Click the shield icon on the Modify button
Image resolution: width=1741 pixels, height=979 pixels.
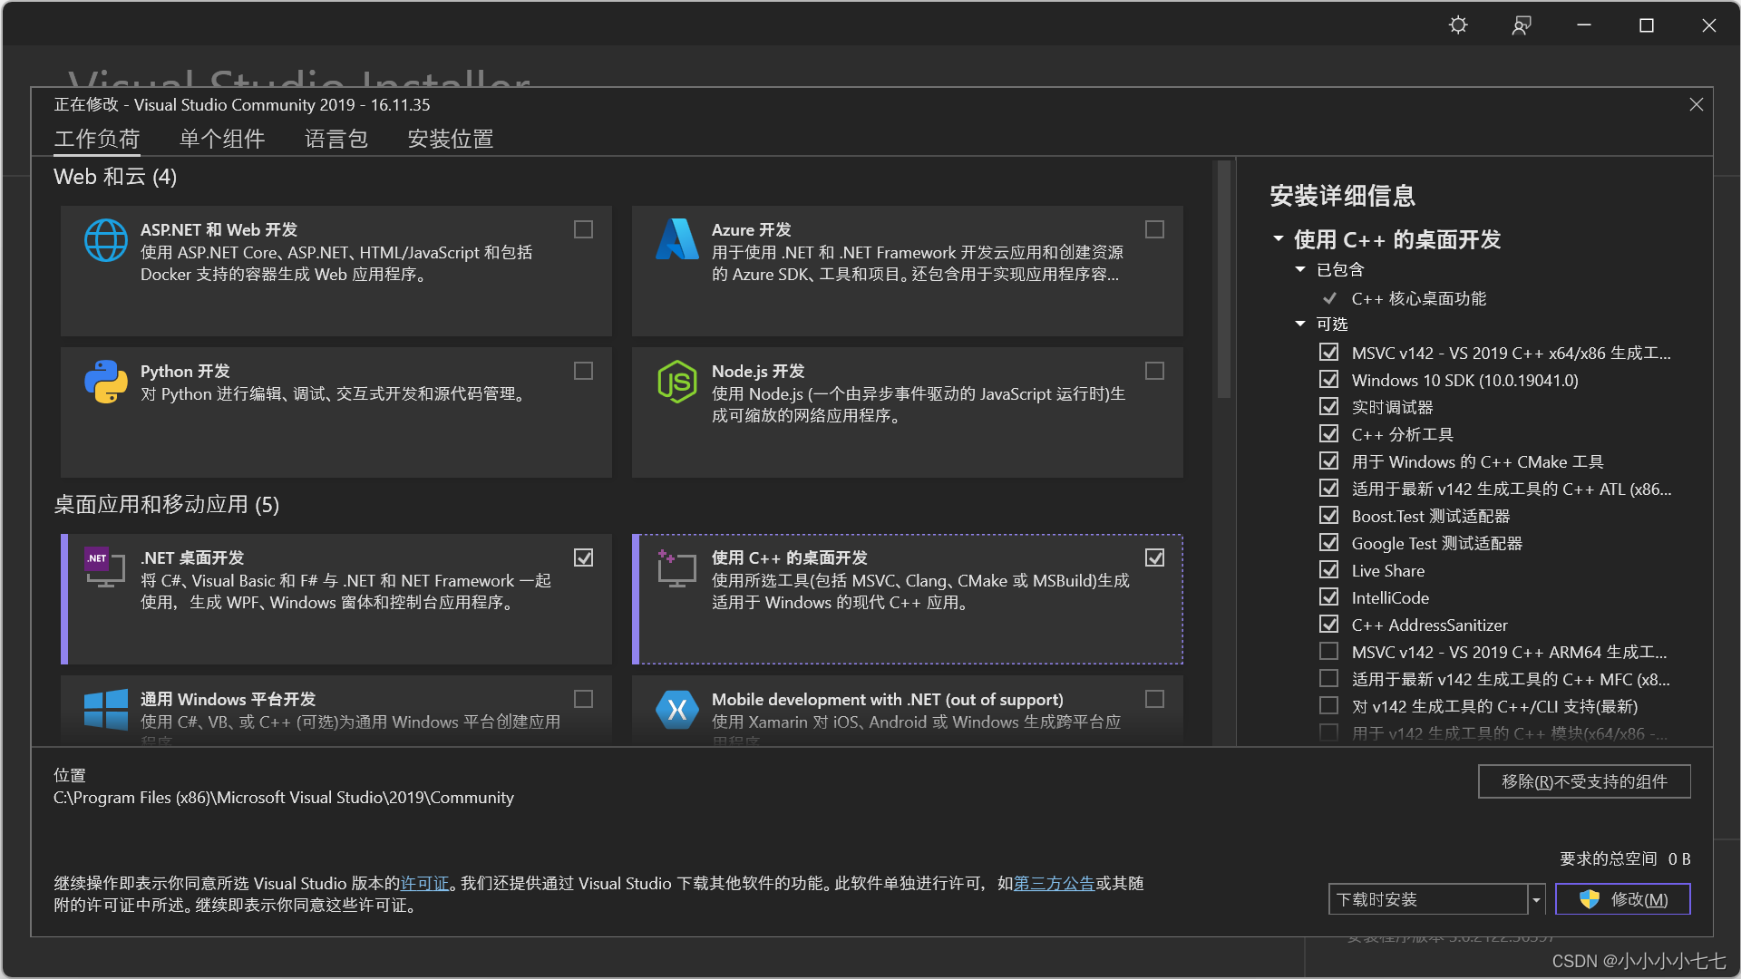1589,899
